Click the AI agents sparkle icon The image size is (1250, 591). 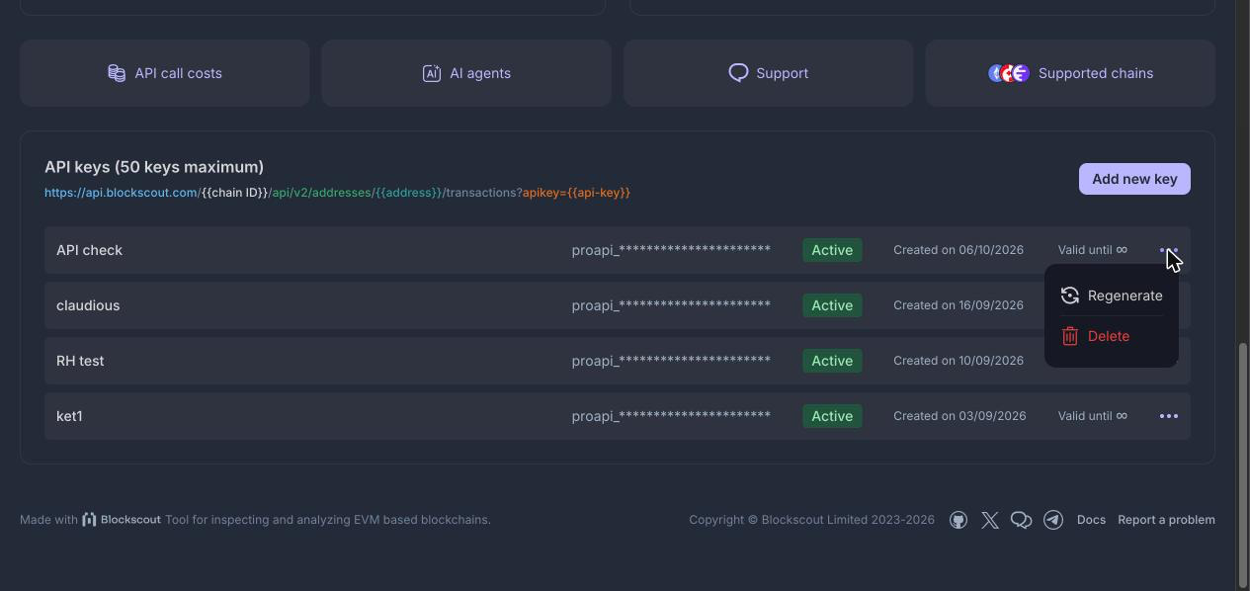pos(432,73)
